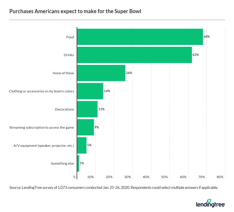Click the 26% value label
Image resolution: width=234 pixels, height=212 pixels.
tap(129, 73)
